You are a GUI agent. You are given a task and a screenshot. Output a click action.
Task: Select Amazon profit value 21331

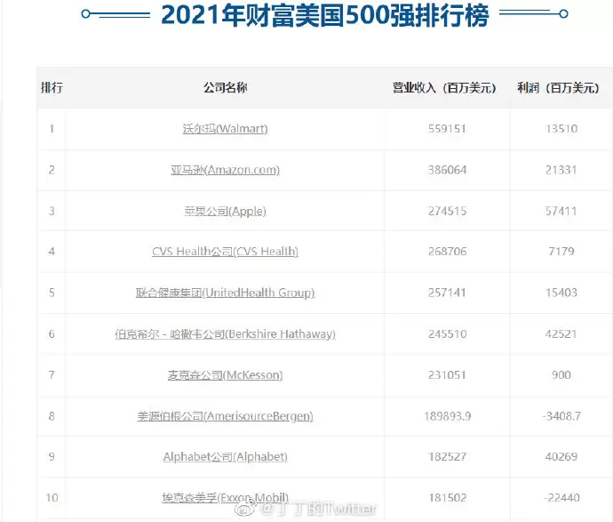tap(561, 170)
